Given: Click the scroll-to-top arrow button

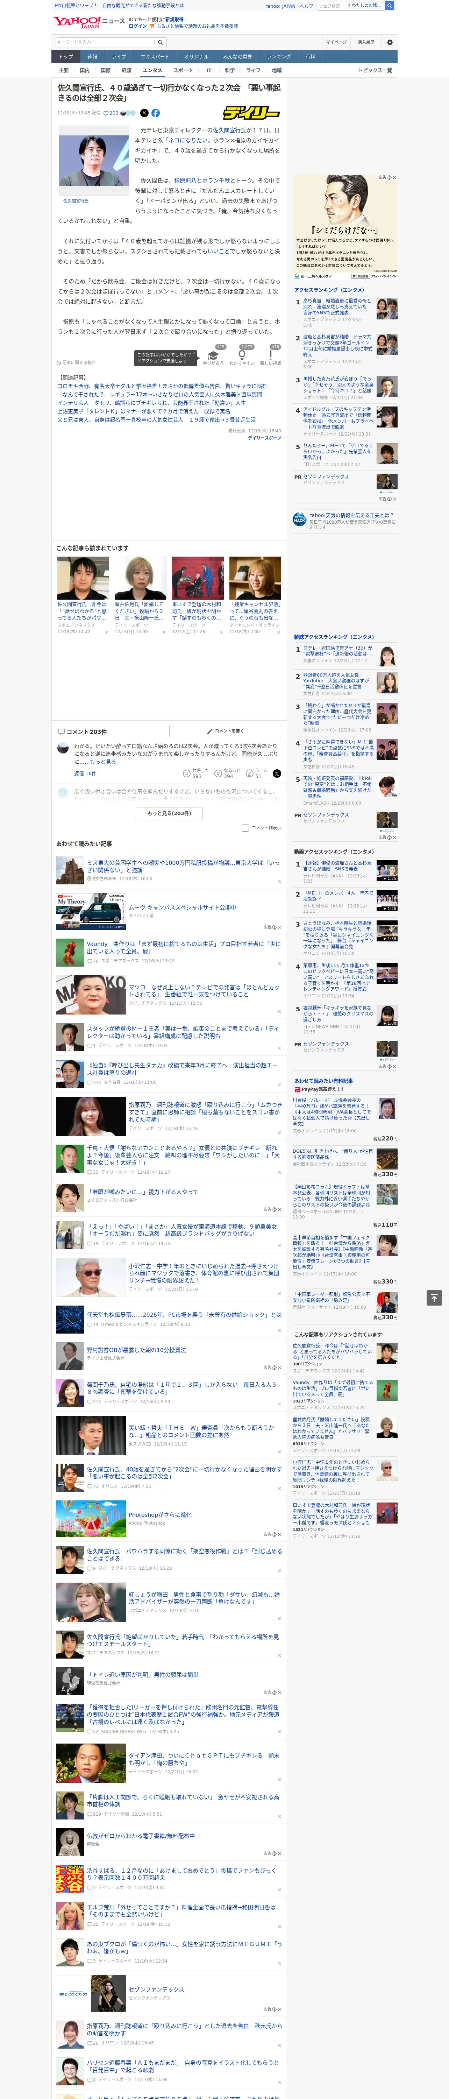Looking at the screenshot, I should pyautogui.click(x=434, y=1298).
